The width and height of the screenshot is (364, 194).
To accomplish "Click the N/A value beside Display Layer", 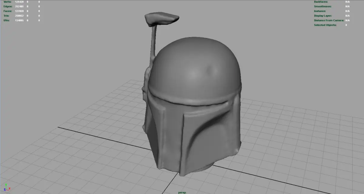I will pos(347,16).
